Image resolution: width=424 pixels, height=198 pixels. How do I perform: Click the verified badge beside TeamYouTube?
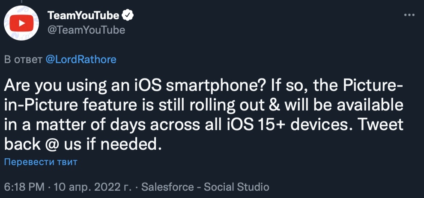(x=128, y=16)
